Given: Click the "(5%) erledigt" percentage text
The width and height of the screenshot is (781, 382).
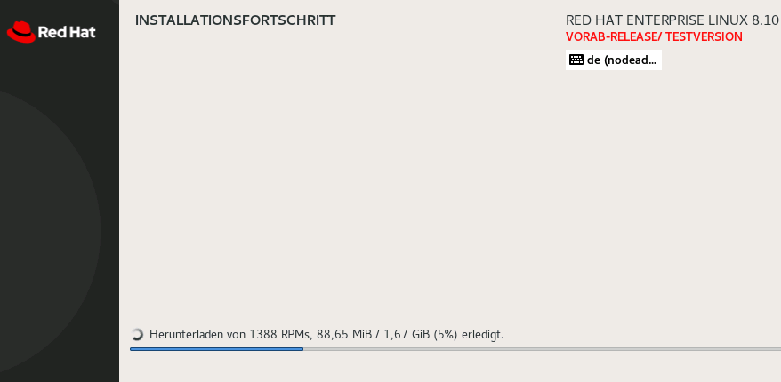Looking at the screenshot, I should (x=468, y=335).
